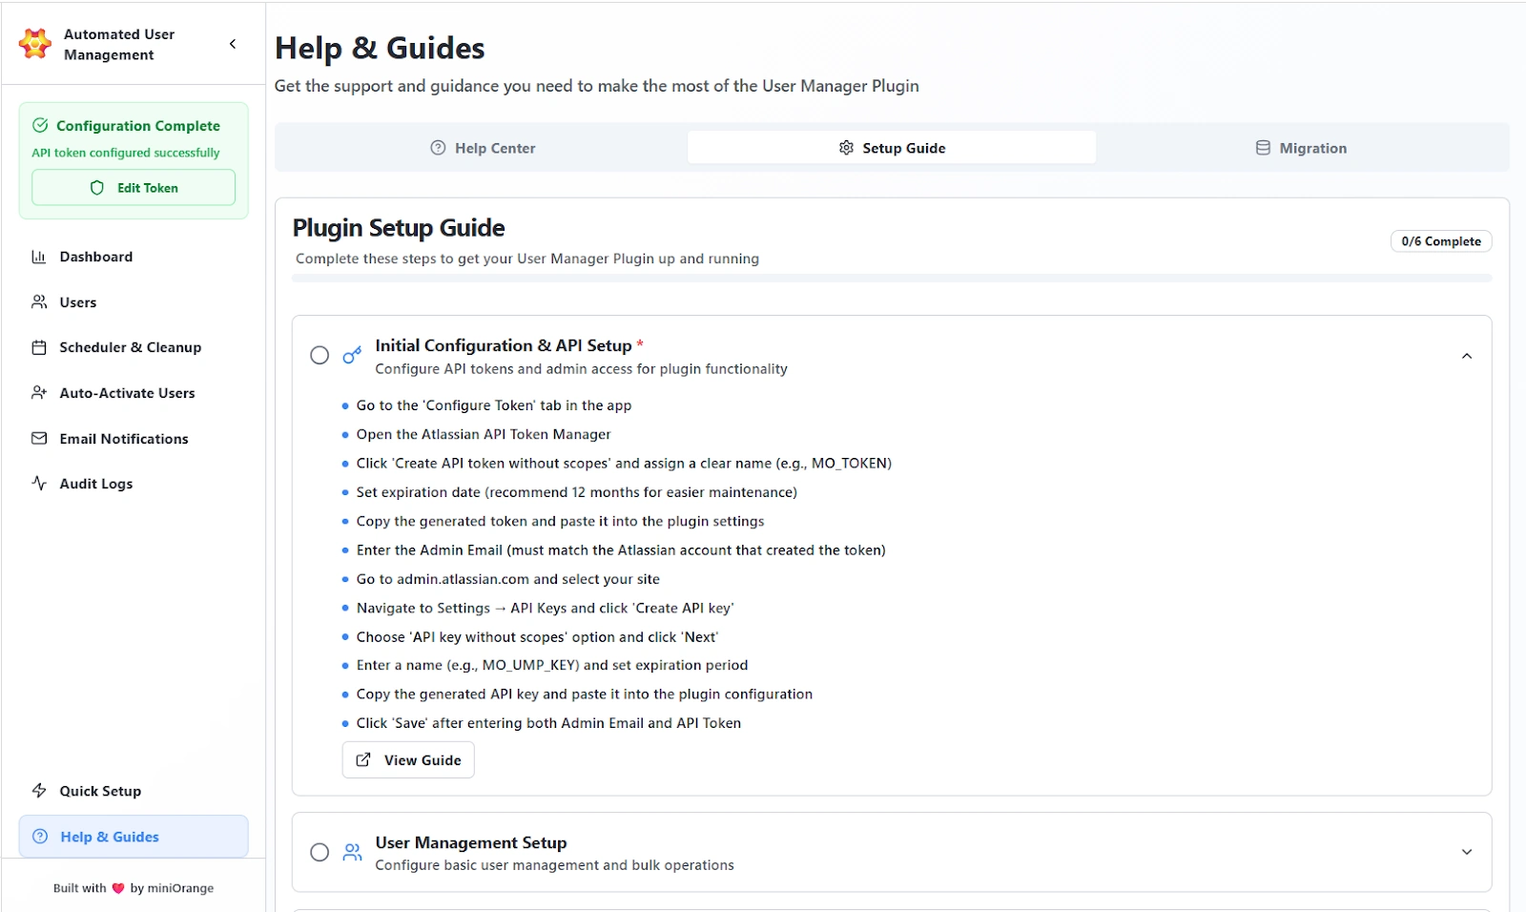Click the key icon beside Initial Configuration
Screen dimensions: 1526x912
[x=352, y=353]
